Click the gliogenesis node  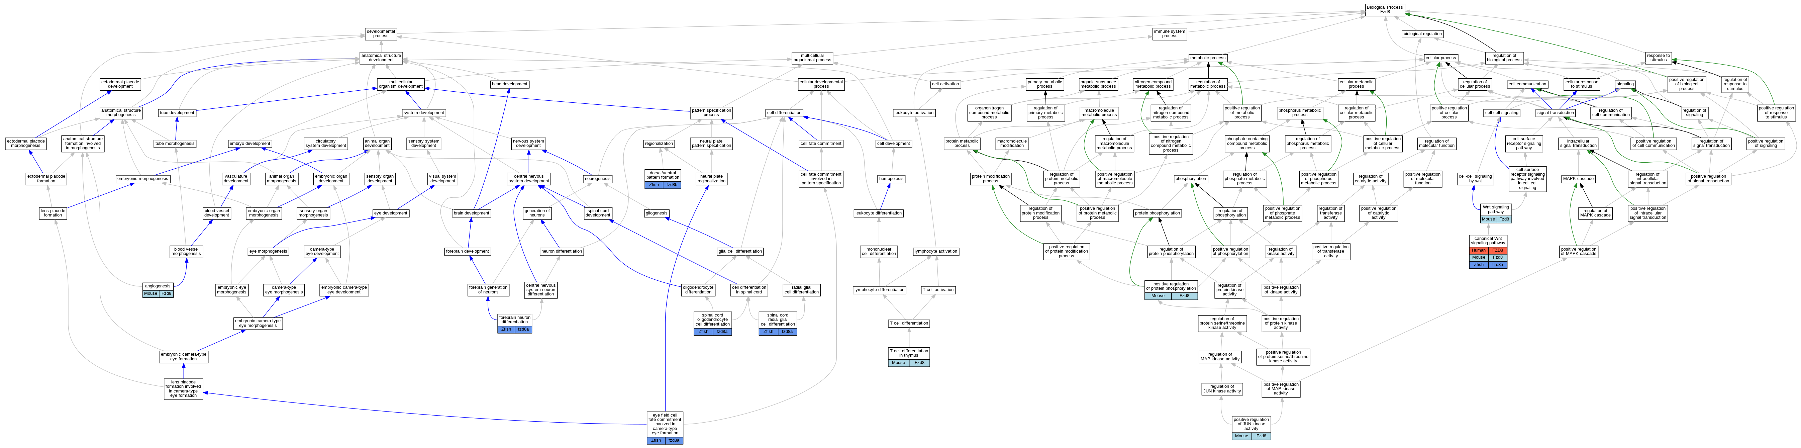pyautogui.click(x=656, y=213)
